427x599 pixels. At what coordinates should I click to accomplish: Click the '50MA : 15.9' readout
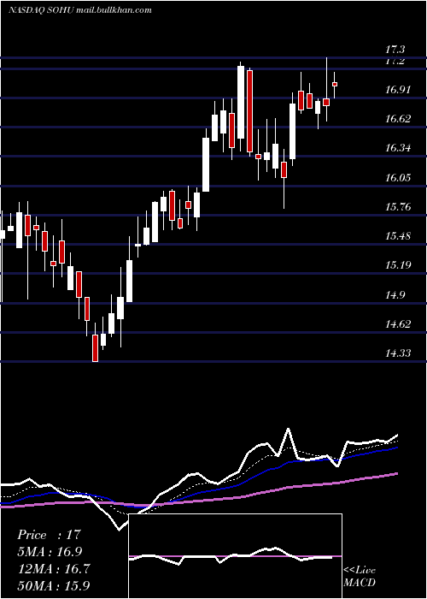click(x=53, y=585)
